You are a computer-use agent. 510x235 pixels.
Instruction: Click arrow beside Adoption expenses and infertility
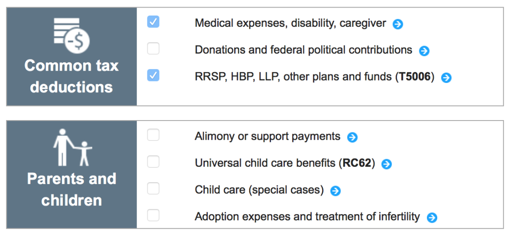click(x=432, y=218)
